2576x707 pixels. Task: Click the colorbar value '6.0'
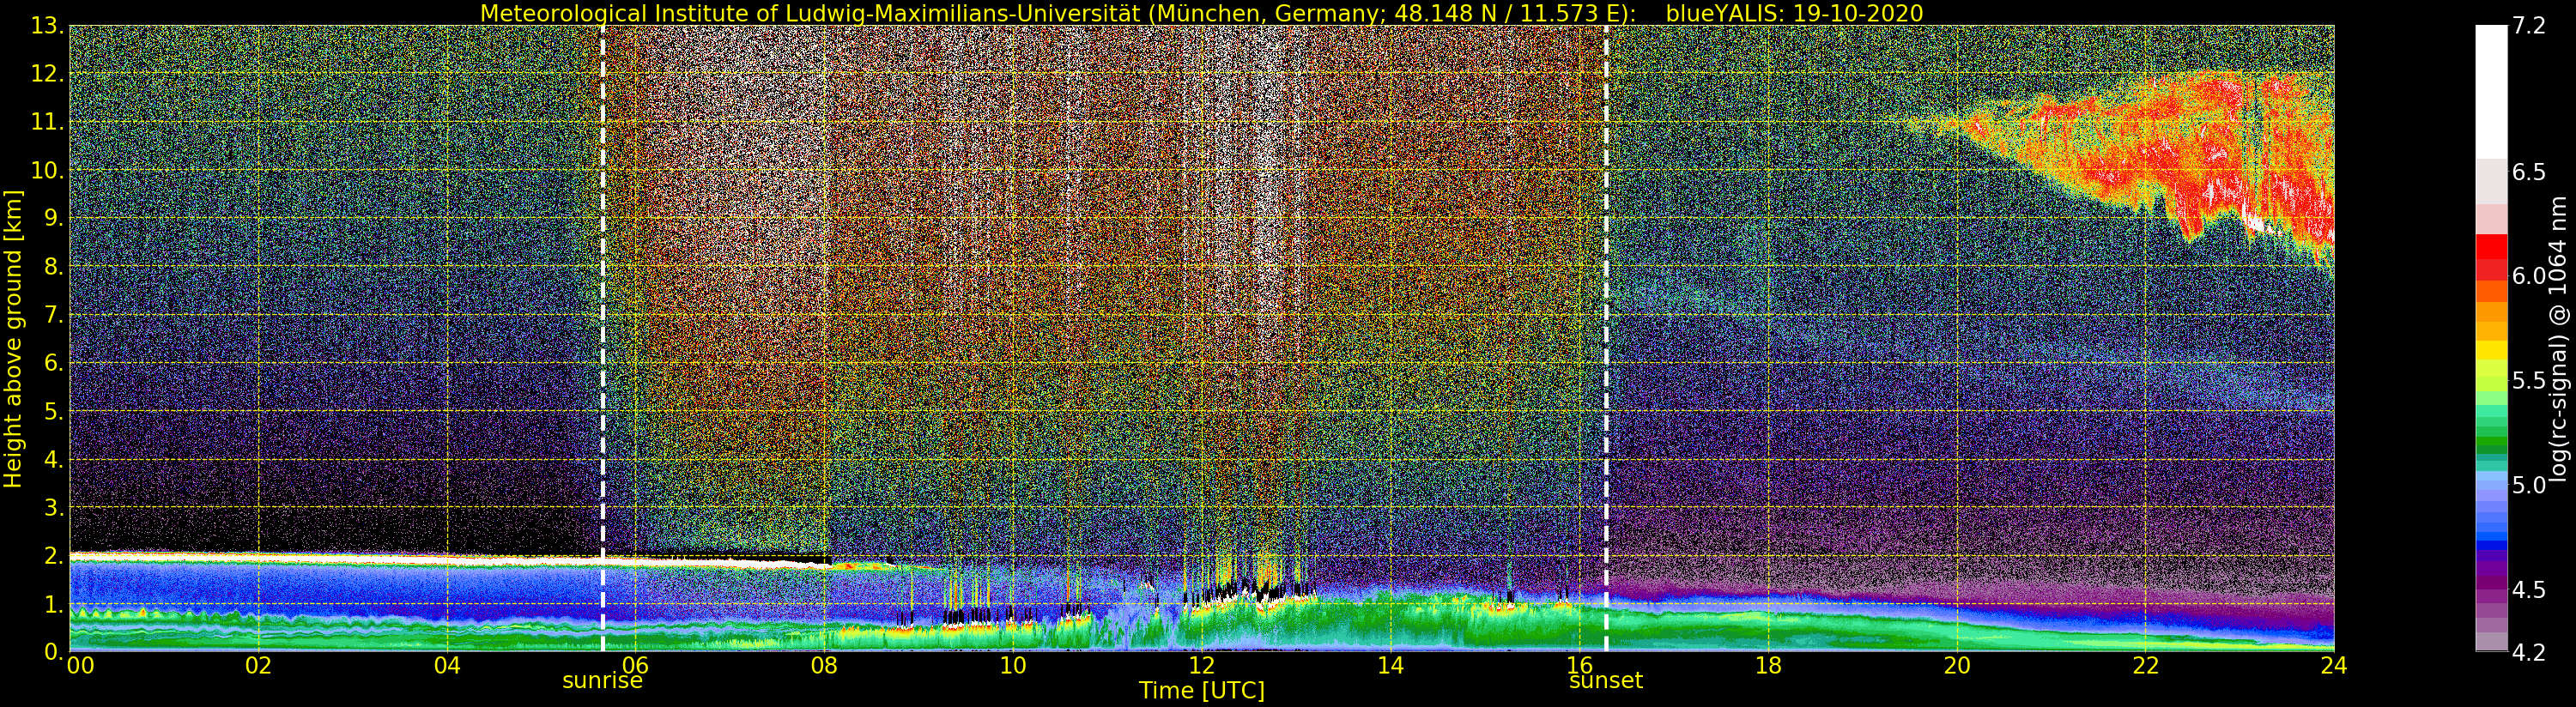(2529, 276)
